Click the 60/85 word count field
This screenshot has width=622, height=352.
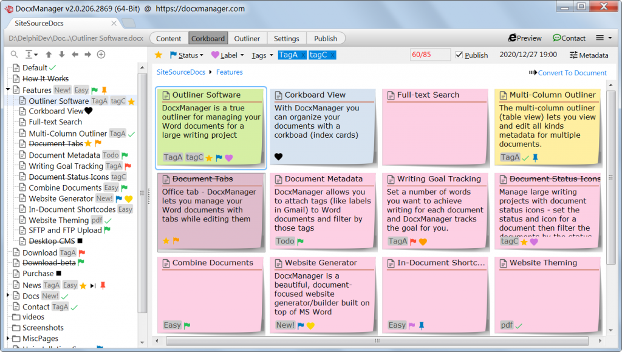[x=430, y=55]
